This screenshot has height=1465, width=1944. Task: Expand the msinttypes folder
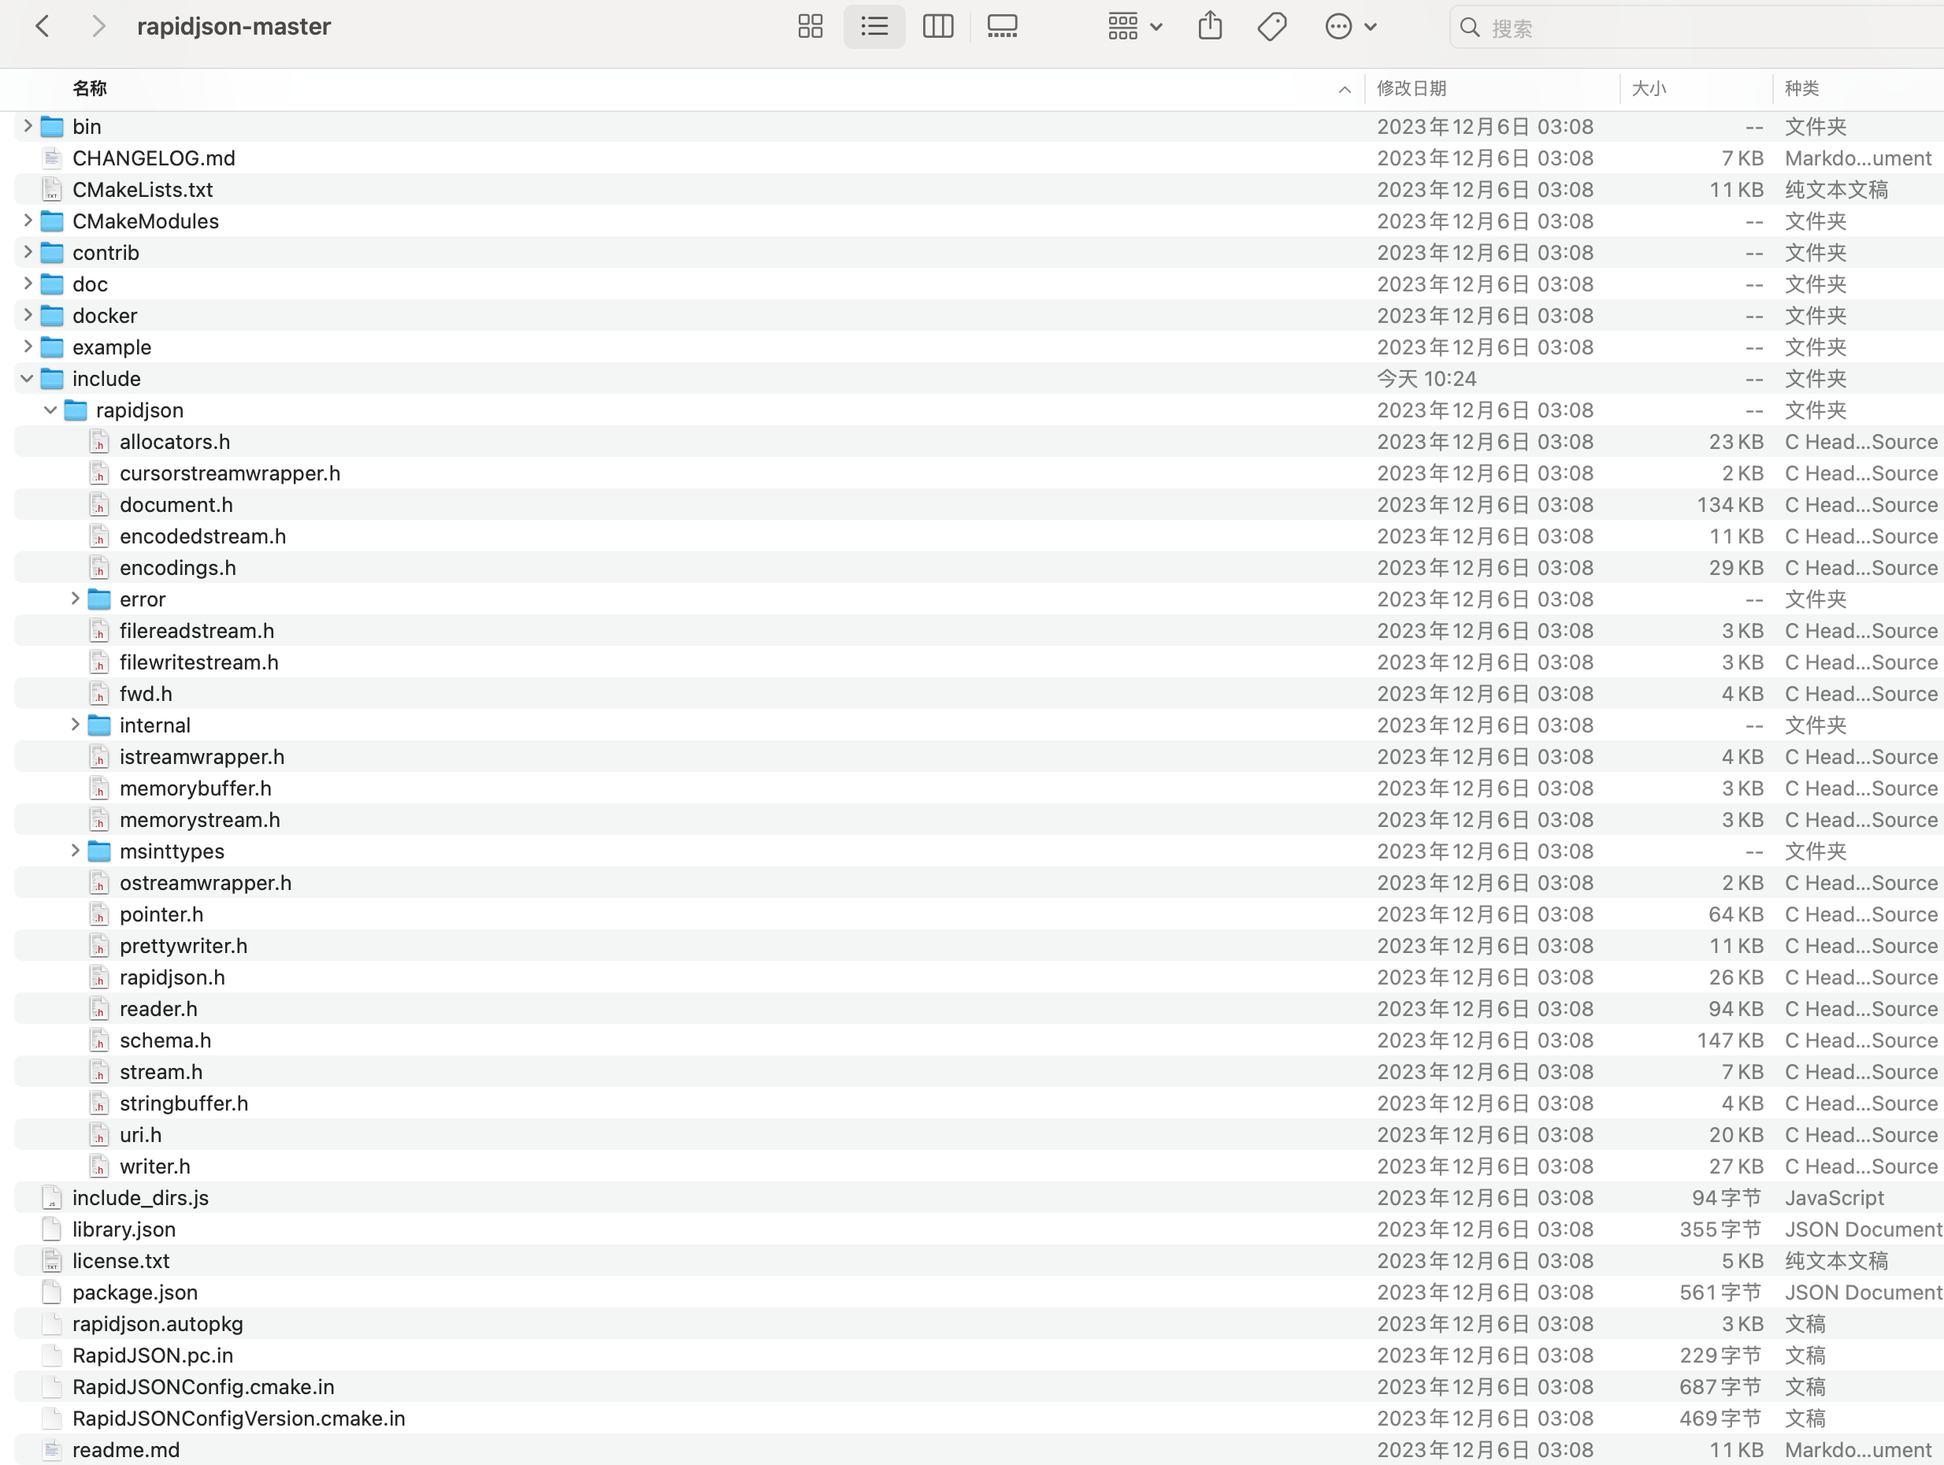pos(76,851)
